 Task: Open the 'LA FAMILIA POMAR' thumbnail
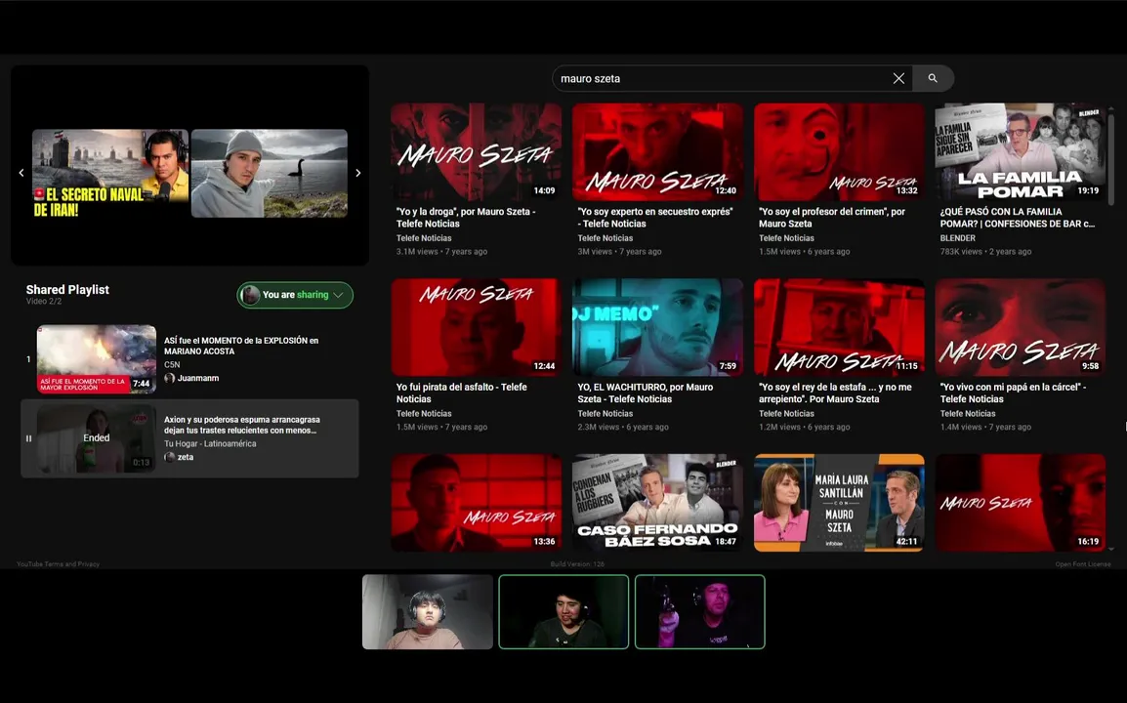1020,151
